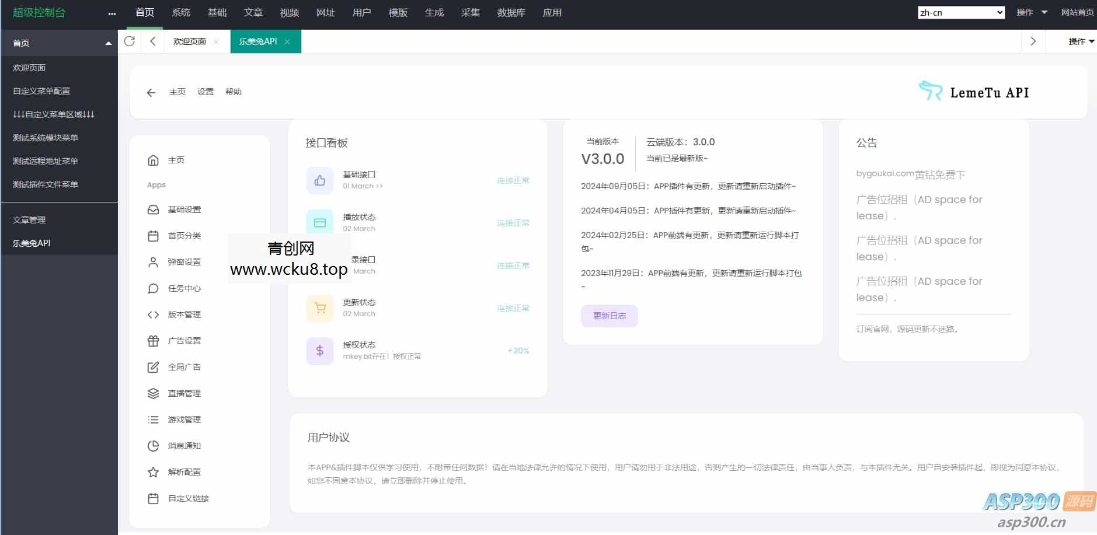Viewport: 1097px width, 535px height.
Task: Open 游戏管理 list icon
Action: click(152, 419)
